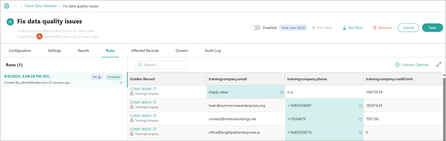Screen dimensions: 446x141
Task: Toggle the Disabled job switch
Action: [255, 28]
